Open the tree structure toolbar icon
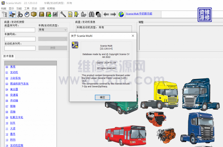Screen dimensions: 223x147 [x=4, y=15]
